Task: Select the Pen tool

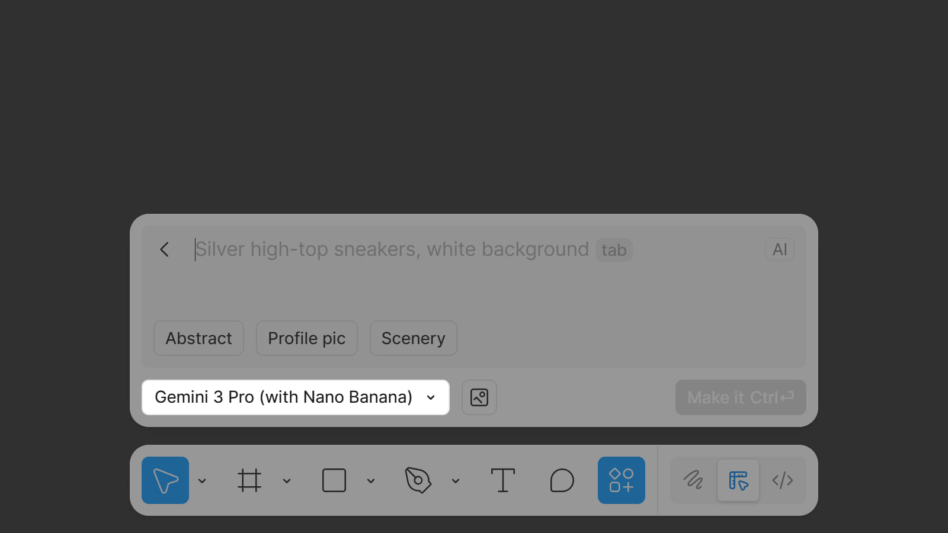Action: pyautogui.click(x=418, y=480)
